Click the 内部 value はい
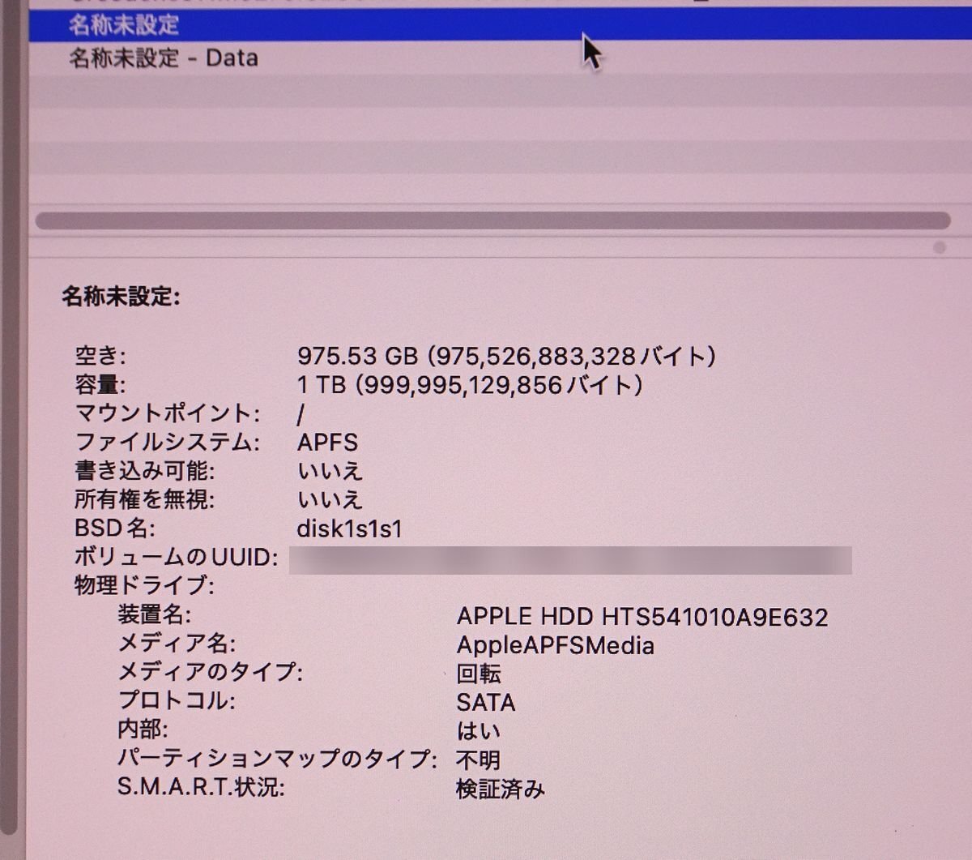The height and width of the screenshot is (860, 972). tap(479, 731)
